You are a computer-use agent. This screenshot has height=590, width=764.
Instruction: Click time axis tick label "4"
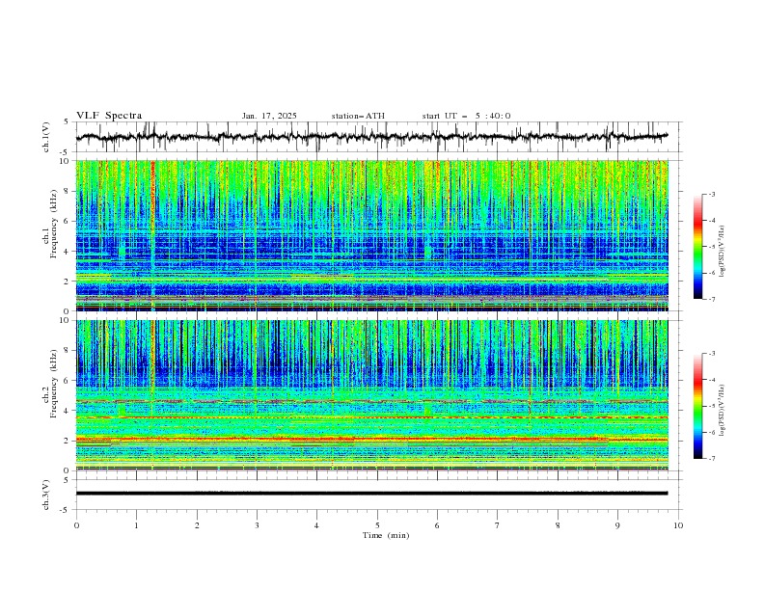[x=316, y=525]
